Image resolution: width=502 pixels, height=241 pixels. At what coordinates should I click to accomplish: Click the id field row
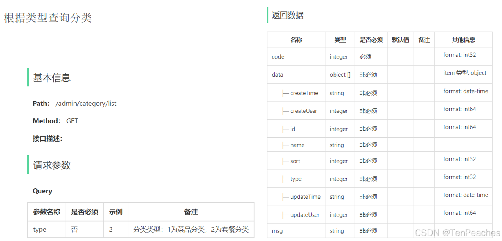(379, 129)
